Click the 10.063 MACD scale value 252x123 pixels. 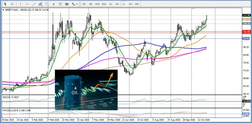[246, 110]
